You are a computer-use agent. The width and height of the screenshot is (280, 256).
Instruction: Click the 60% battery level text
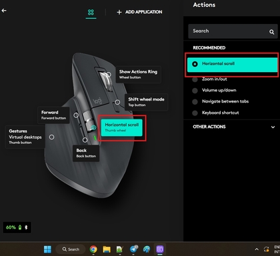coord(11,227)
